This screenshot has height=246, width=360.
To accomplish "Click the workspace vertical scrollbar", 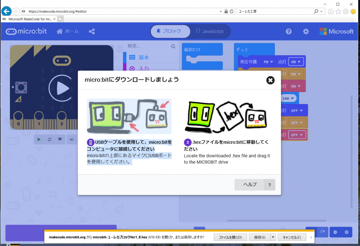I will point(352,151).
